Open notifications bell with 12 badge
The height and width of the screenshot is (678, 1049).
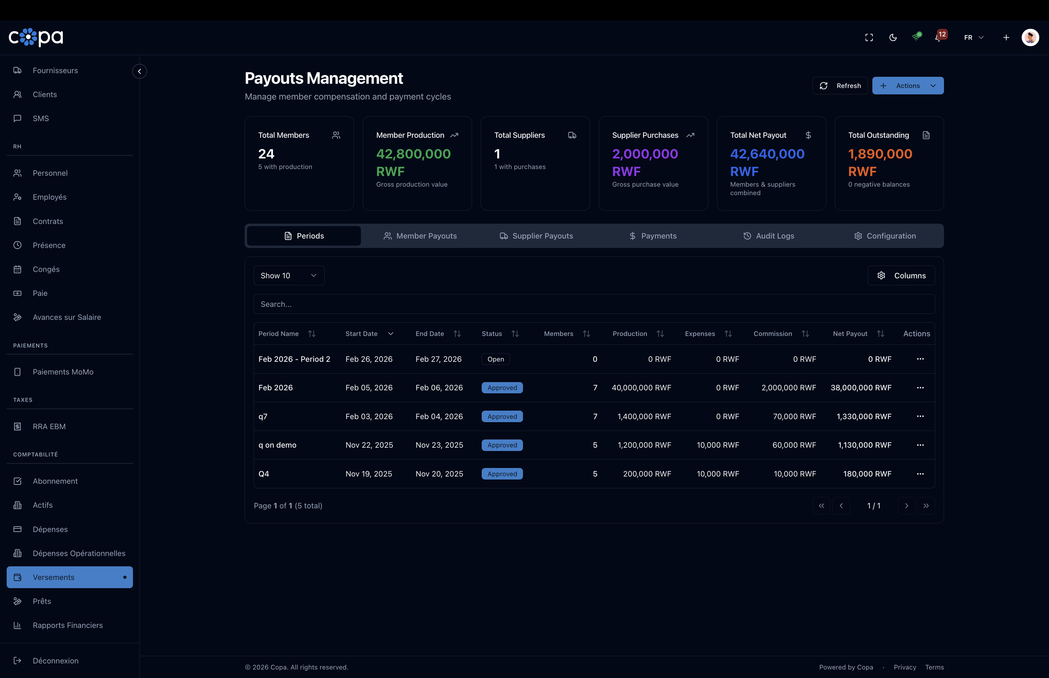(939, 37)
